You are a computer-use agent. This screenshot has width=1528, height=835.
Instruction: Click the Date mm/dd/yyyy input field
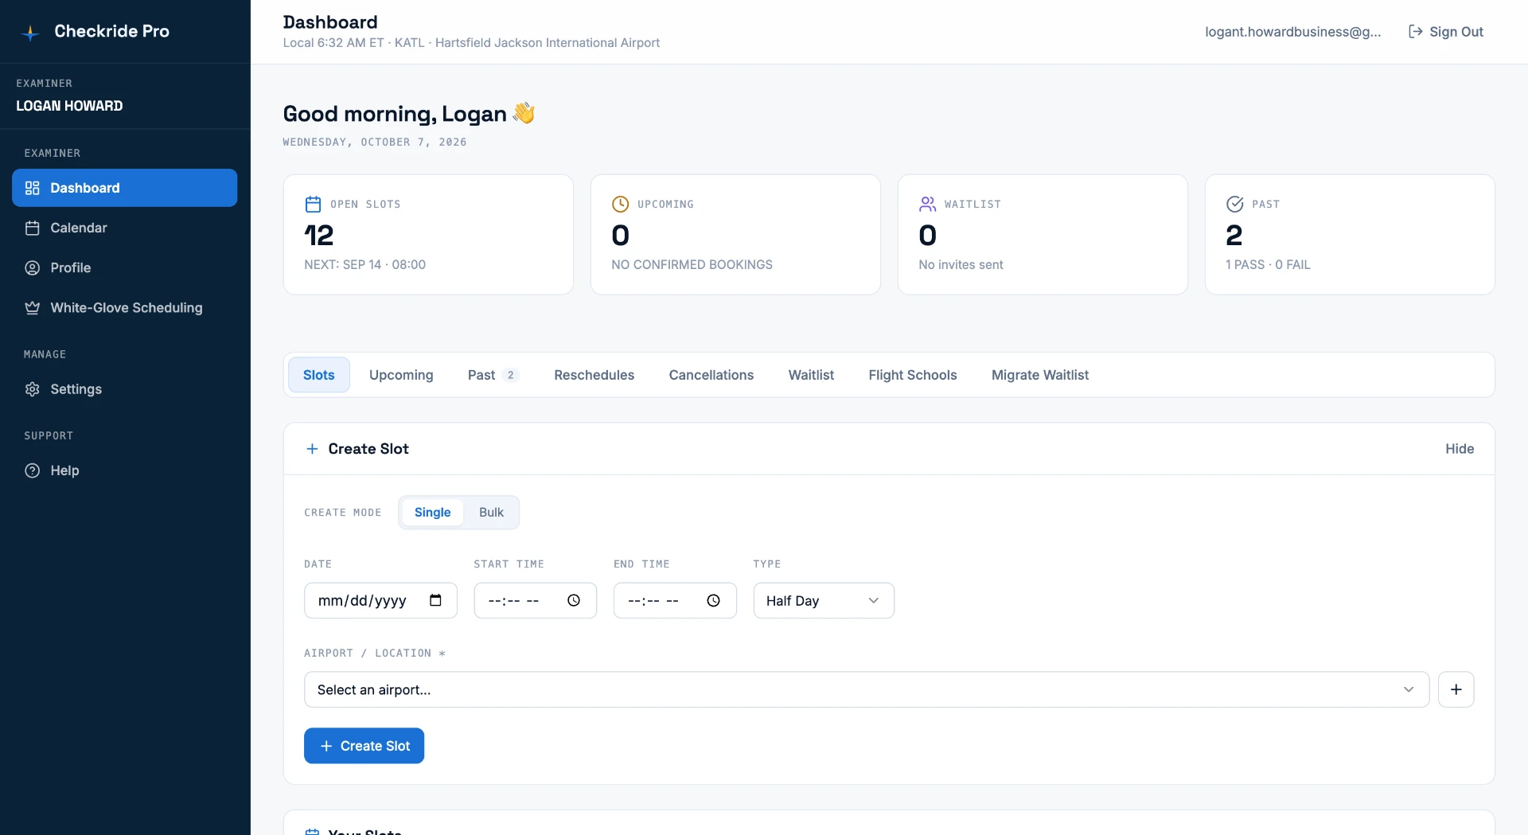click(380, 601)
